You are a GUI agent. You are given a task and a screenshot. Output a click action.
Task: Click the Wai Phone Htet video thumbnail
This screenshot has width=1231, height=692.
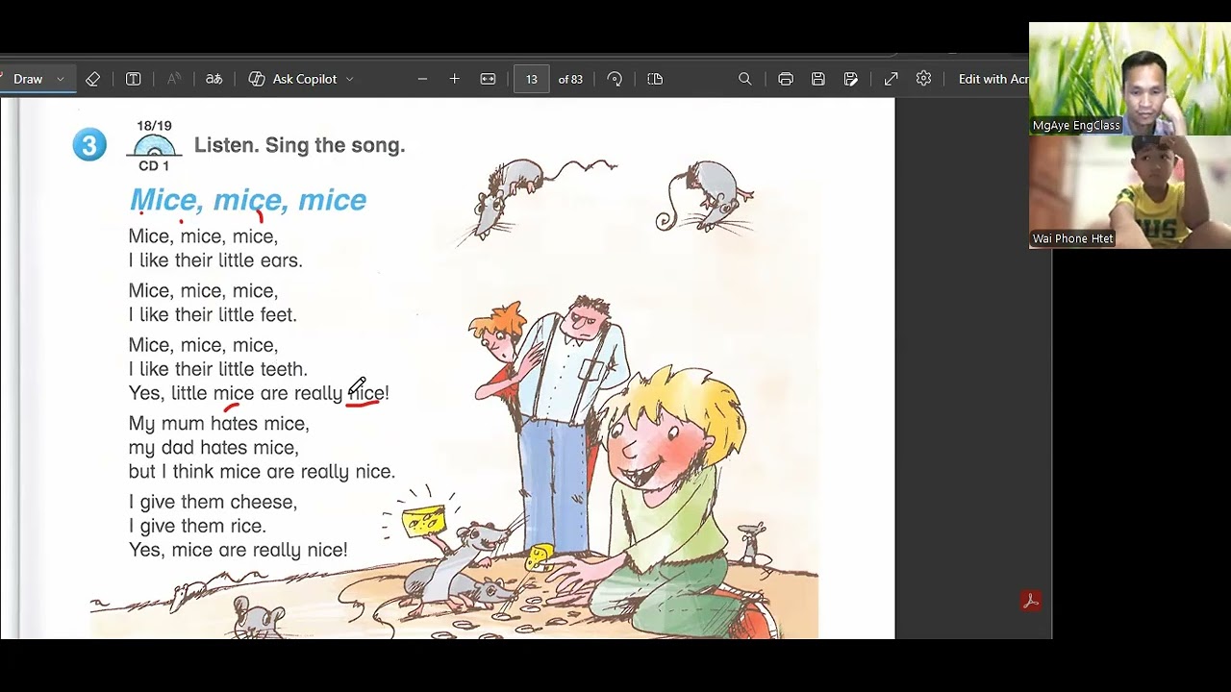click(1130, 191)
